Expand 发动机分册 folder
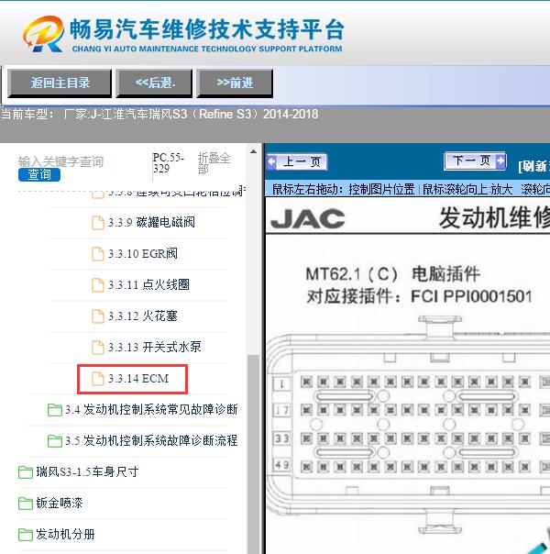This screenshot has height=554, width=550. 65,534
